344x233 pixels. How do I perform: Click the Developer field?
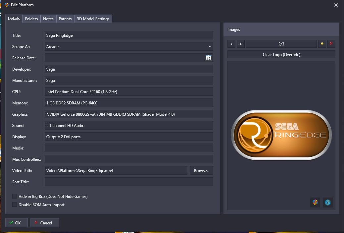(129, 69)
